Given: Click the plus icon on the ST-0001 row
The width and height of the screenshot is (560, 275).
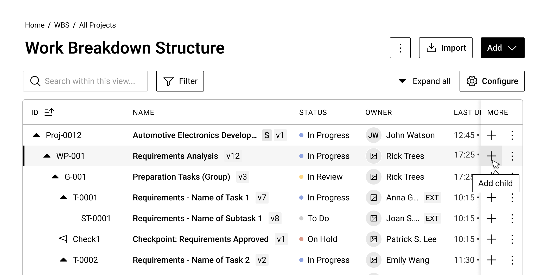Looking at the screenshot, I should [491, 218].
